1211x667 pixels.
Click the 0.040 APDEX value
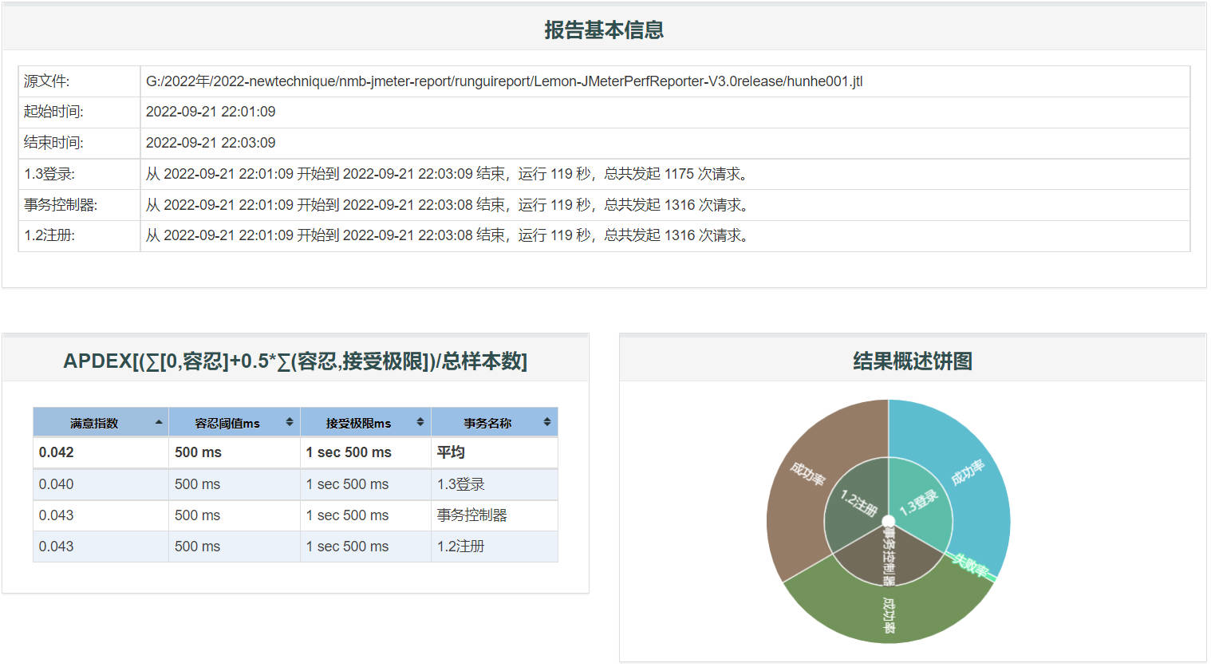click(x=57, y=484)
